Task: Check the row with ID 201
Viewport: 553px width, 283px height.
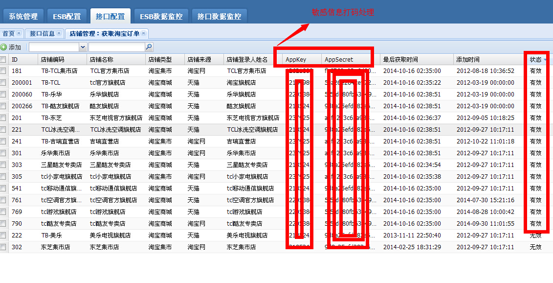Action: pyautogui.click(x=3, y=118)
